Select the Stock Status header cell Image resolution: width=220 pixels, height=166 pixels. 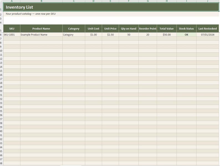(186, 28)
